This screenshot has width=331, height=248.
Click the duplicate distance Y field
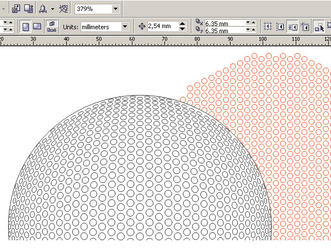tap(225, 30)
